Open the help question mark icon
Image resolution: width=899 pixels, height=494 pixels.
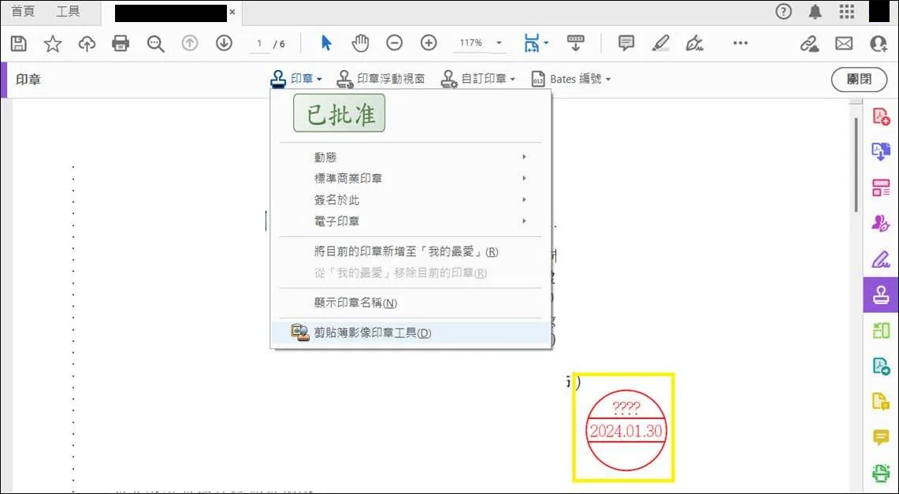784,12
